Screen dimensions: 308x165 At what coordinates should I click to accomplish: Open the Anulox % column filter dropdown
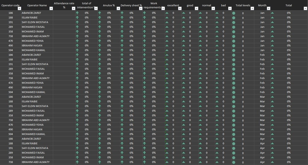pyautogui.click(x=118, y=8)
